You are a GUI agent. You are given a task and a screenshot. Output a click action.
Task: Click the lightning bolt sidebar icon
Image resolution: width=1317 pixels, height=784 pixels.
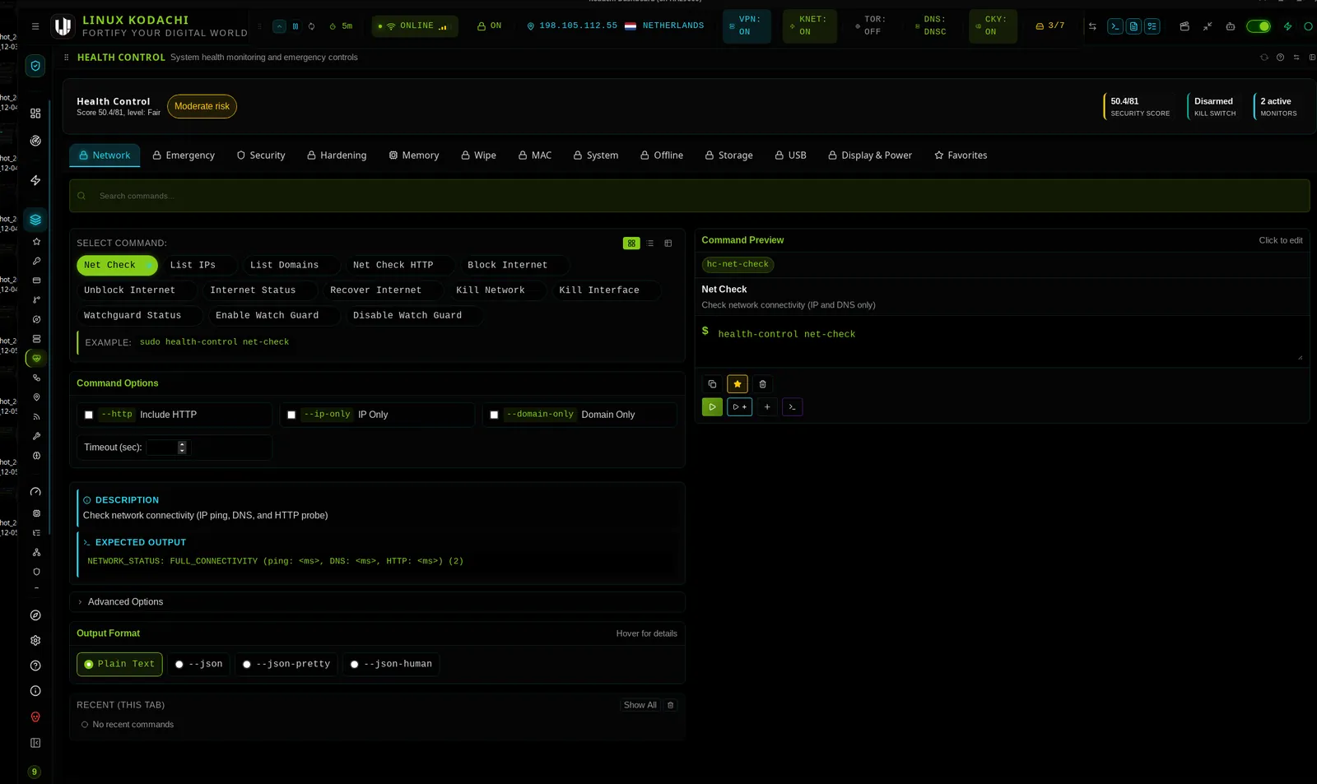click(x=35, y=180)
